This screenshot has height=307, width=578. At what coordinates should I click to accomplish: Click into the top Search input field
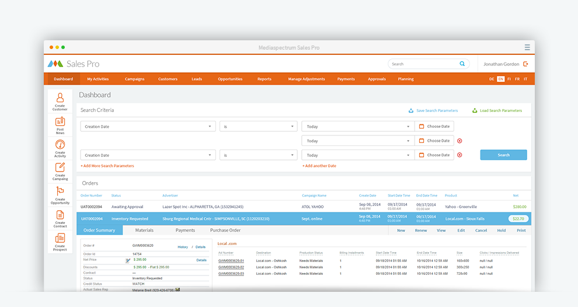click(423, 64)
